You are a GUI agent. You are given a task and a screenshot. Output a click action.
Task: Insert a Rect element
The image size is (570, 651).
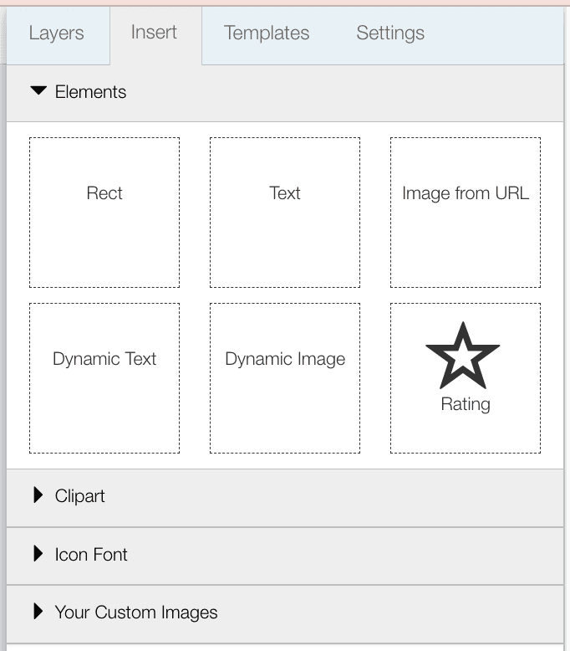pyautogui.click(x=104, y=213)
